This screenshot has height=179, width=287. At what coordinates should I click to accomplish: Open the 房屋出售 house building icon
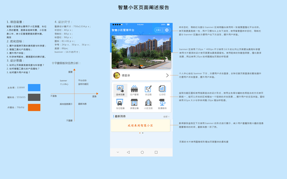pos(134,103)
